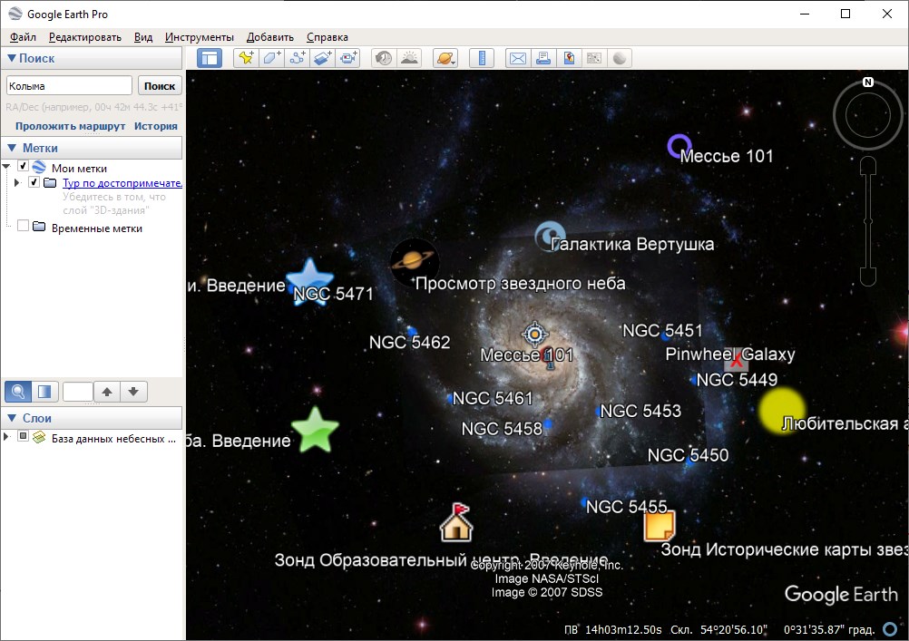
Task: Open the Инструменты menu
Action: (200, 37)
